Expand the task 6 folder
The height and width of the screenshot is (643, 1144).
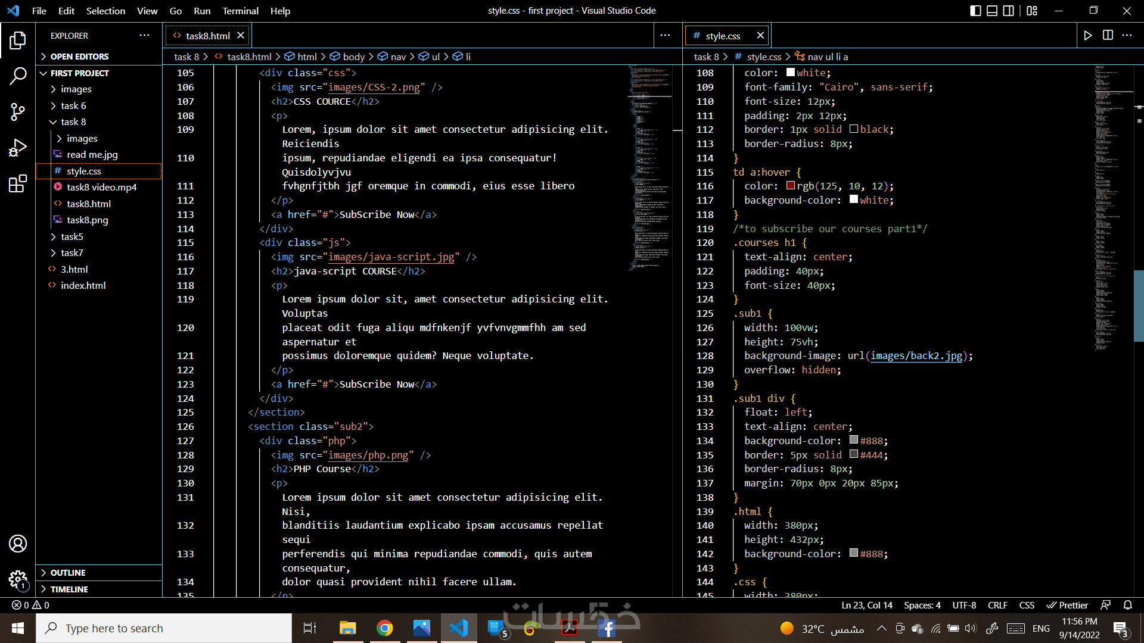(73, 105)
